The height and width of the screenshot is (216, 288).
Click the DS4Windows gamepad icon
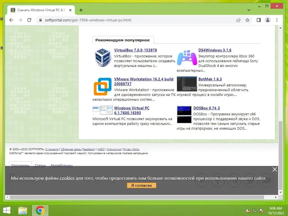coord(187,58)
